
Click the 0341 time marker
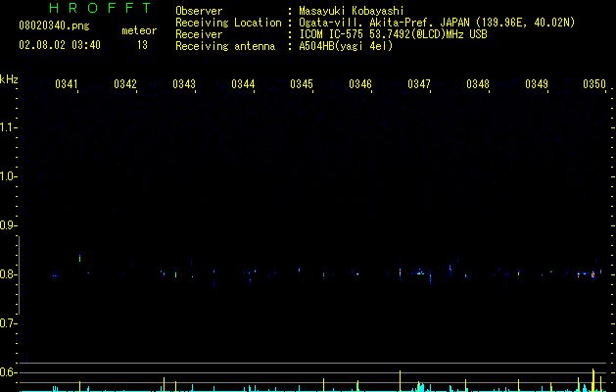coord(67,84)
